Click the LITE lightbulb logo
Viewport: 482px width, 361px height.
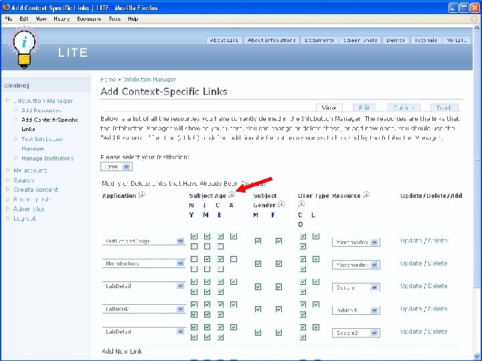tap(24, 47)
